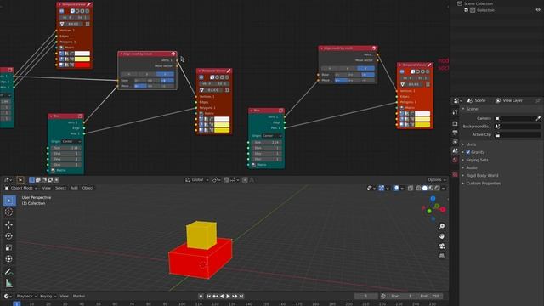Toggle eye on rightmost viewer node
This screenshot has width=544, height=306.
(402, 71)
